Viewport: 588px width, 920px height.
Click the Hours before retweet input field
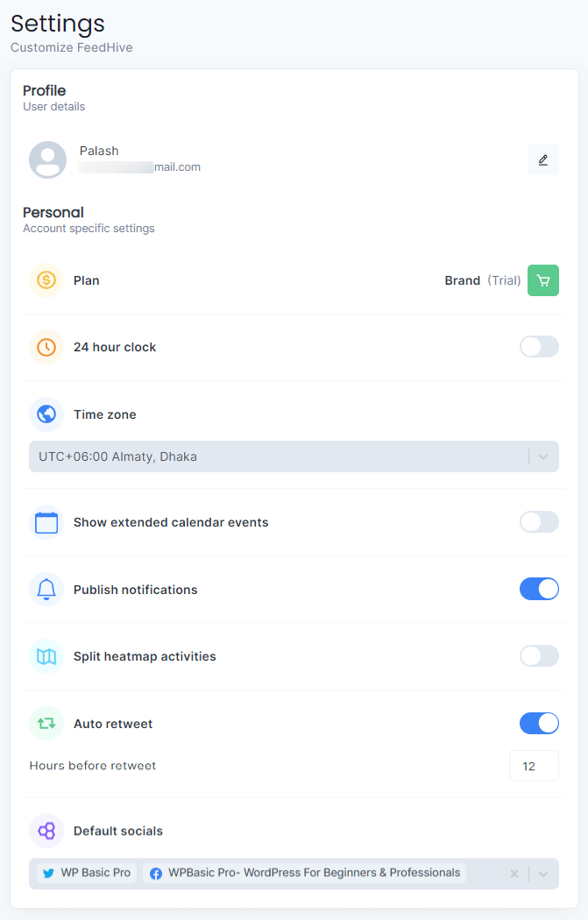[534, 765]
